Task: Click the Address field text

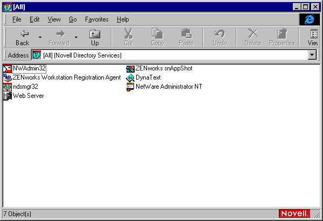Action: point(82,55)
